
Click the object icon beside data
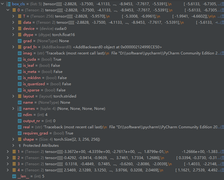coord(20,22)
